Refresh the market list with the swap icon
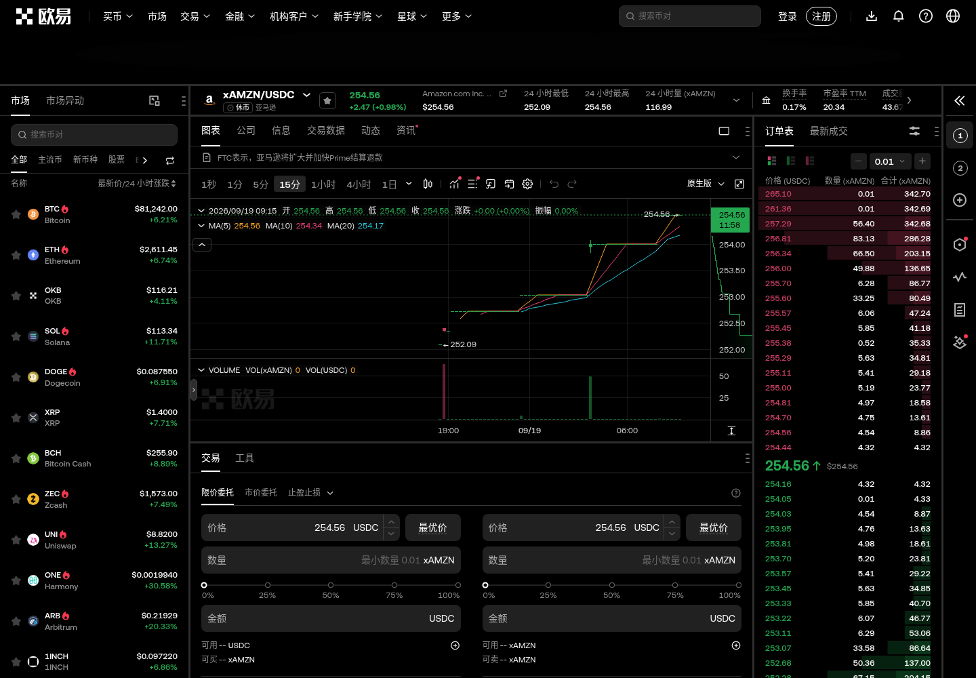976x678 pixels. [170, 160]
